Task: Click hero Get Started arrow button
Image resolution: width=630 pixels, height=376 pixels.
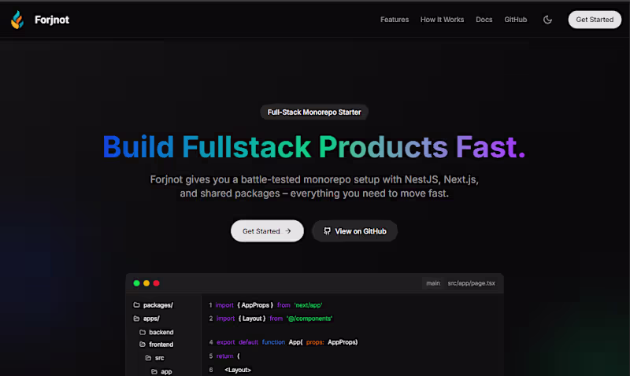Action: point(267,231)
